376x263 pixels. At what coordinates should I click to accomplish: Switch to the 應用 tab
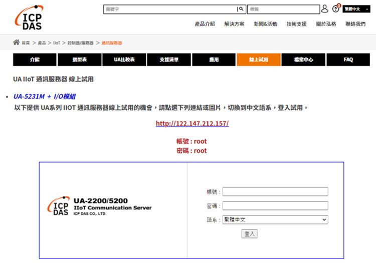click(x=214, y=59)
